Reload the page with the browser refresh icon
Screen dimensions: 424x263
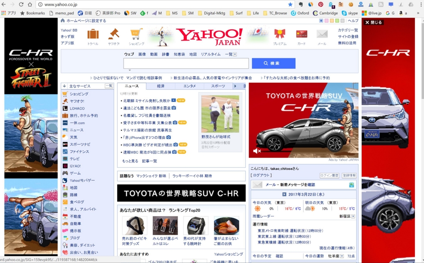(21, 4)
